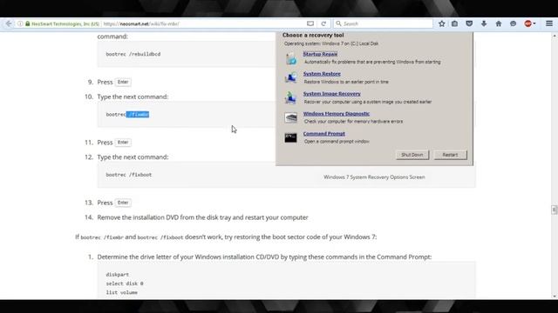The image size is (558, 313).
Task: Click the Enter key label in step 9
Action: point(123,82)
